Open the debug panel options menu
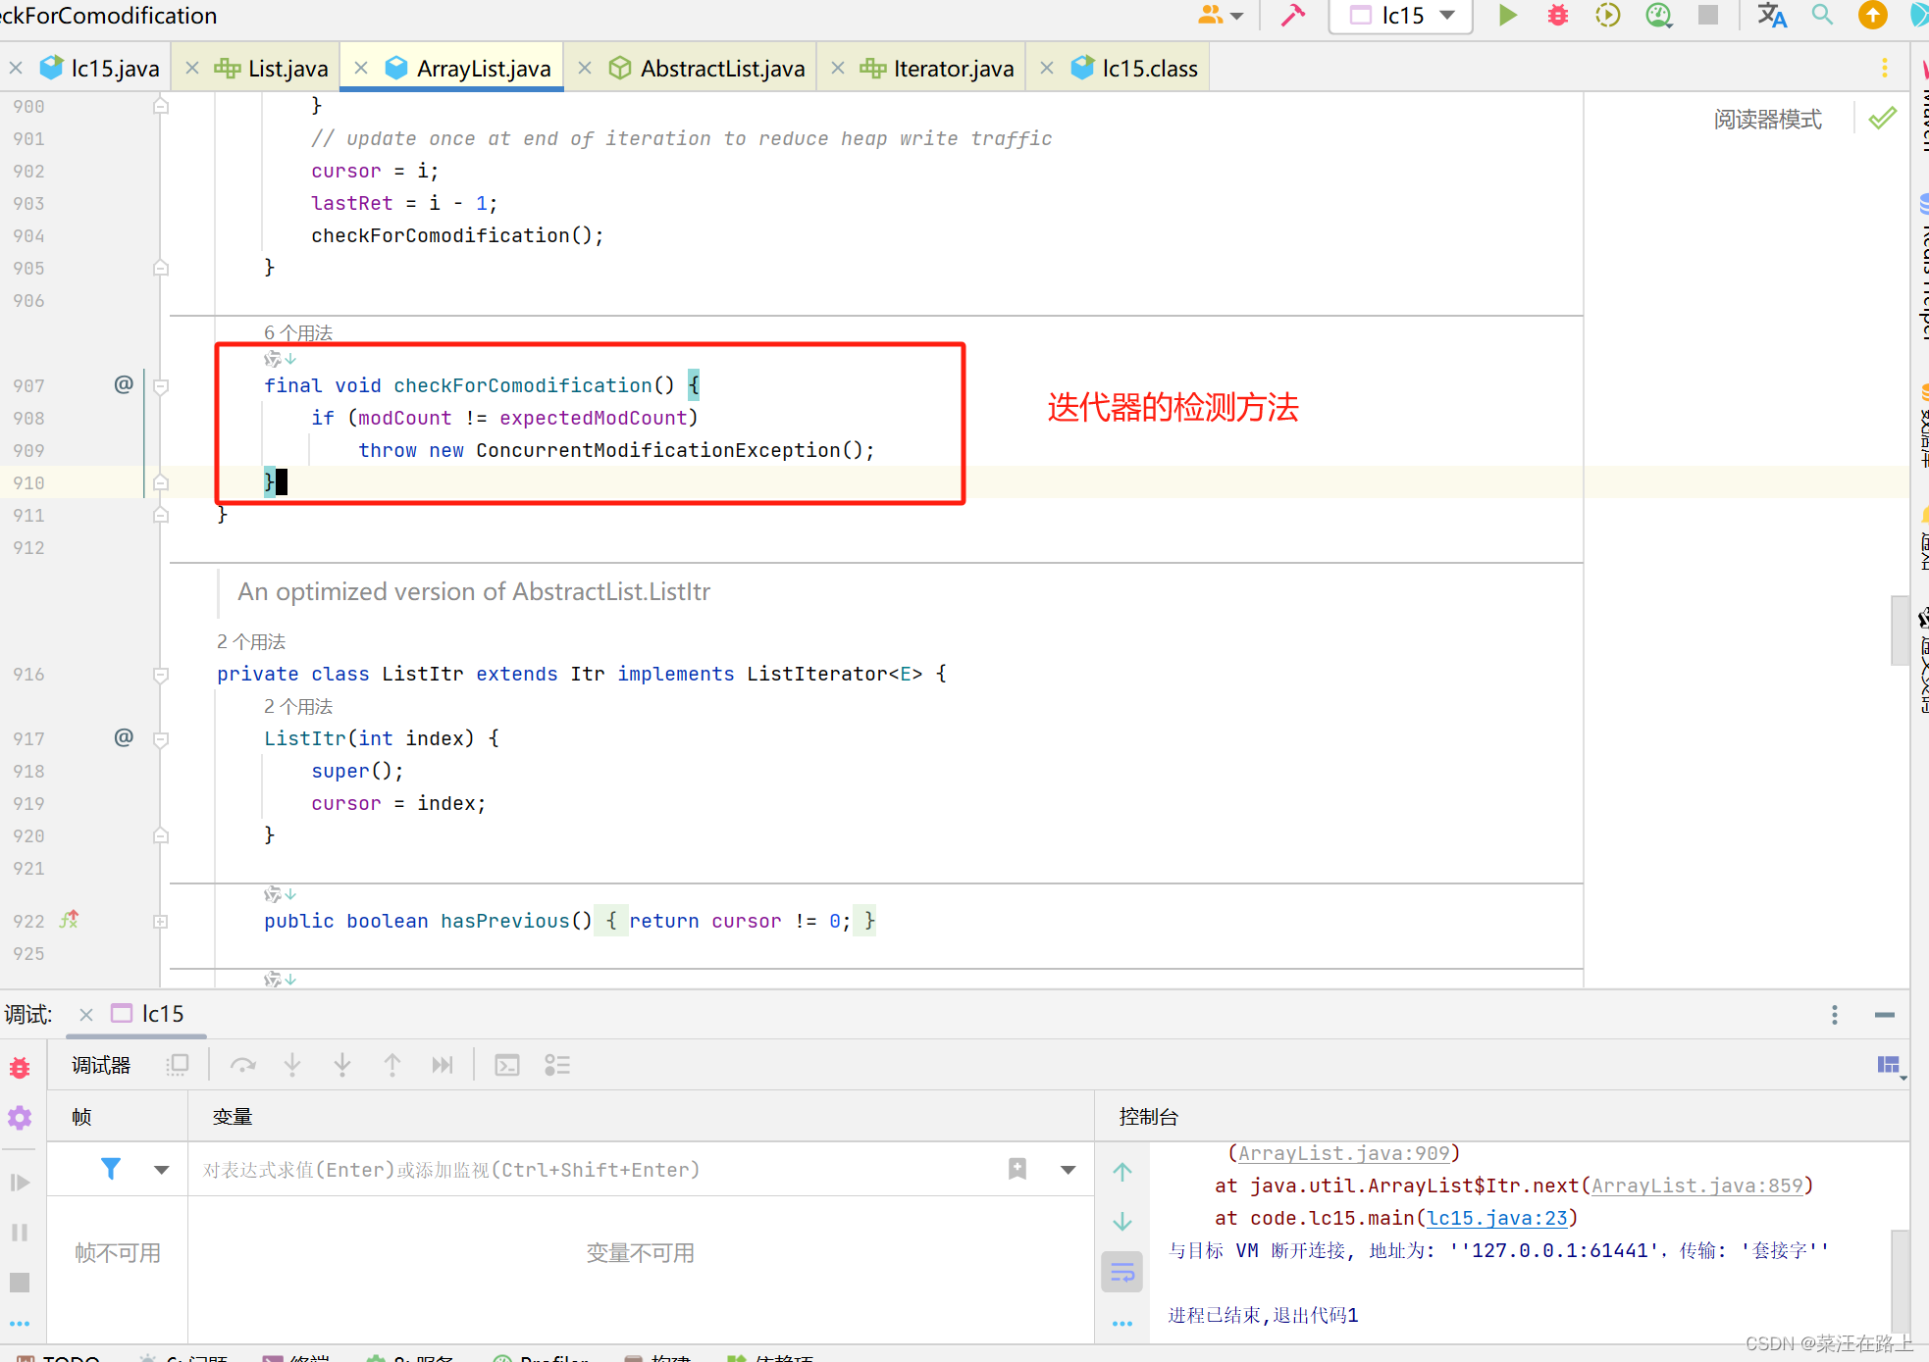Viewport: 1929px width, 1362px height. (x=1835, y=1015)
